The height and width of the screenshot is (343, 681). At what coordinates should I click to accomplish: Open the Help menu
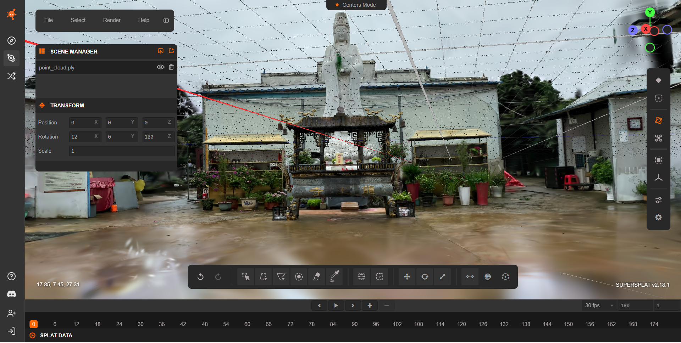(144, 20)
